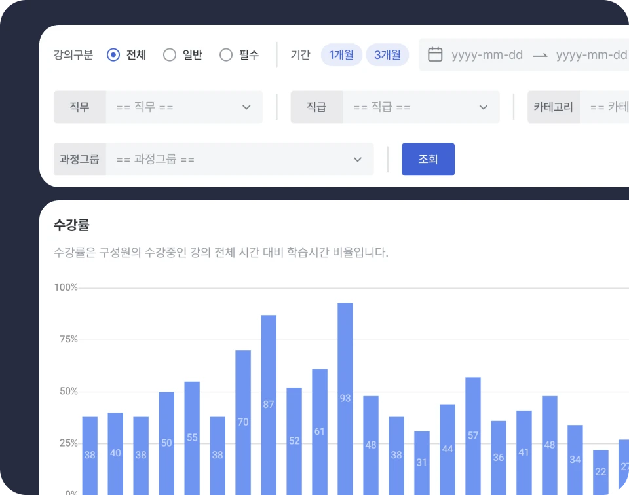Click the 기간 label
Image resolution: width=629 pixels, height=495 pixels.
(x=301, y=55)
